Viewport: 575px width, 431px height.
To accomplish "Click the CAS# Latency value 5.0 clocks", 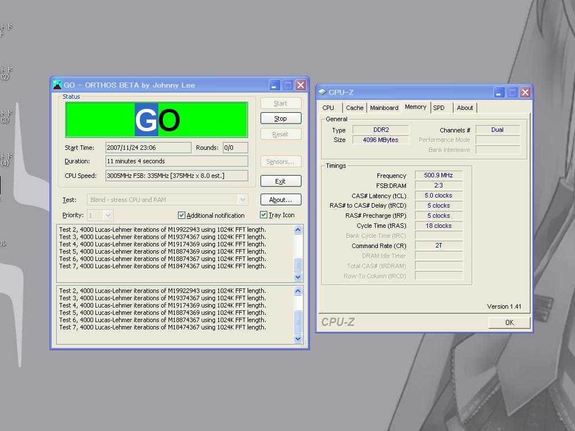I will click(439, 195).
